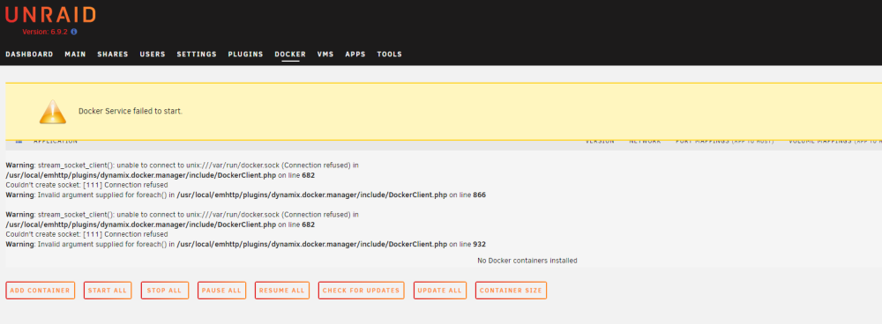Click the Start All button
Viewport: 882px width, 324px height.
108,291
